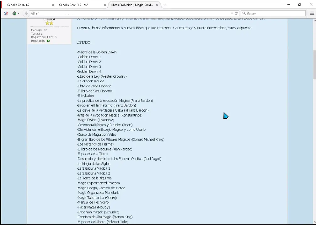Click '-El poder de la Tierra' line
This screenshot has width=316, height=225.
(x=92, y=154)
